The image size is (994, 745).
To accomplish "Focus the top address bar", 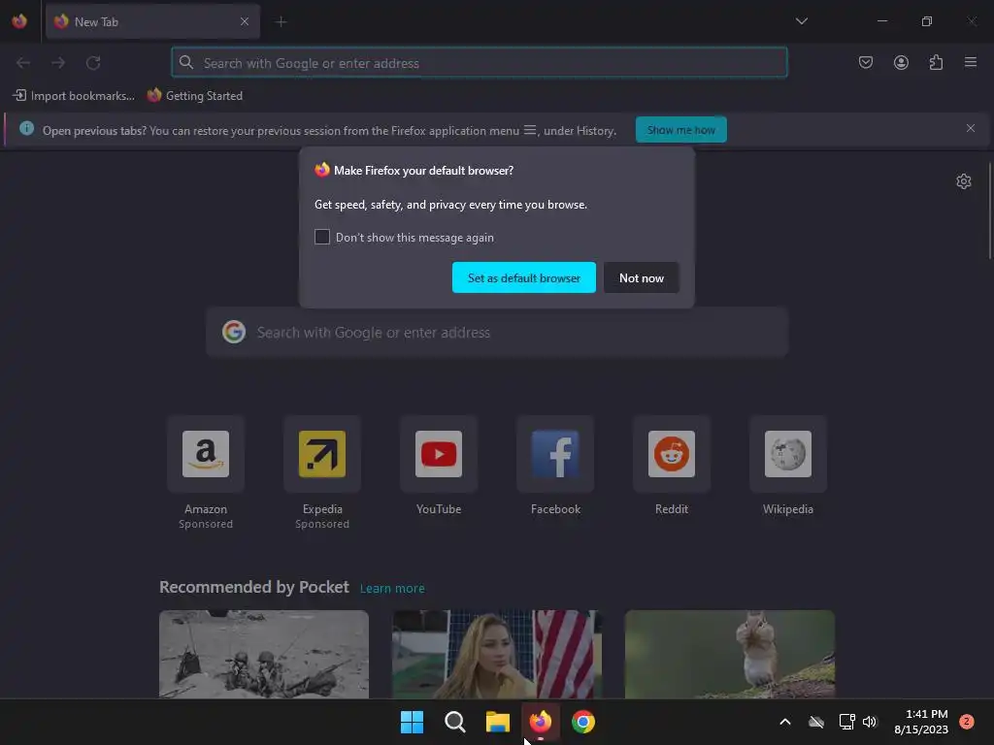I will click(480, 63).
